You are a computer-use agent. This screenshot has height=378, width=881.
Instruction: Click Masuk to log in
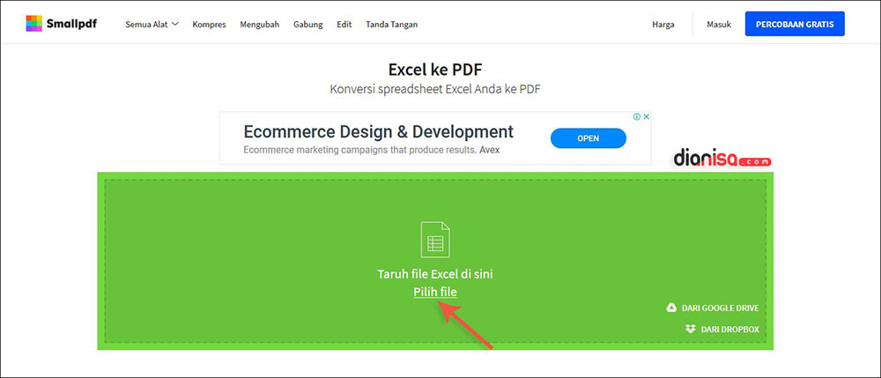point(719,25)
